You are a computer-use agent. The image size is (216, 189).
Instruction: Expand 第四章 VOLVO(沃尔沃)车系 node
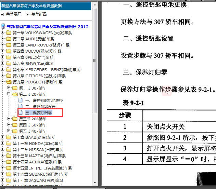coord(2,51)
